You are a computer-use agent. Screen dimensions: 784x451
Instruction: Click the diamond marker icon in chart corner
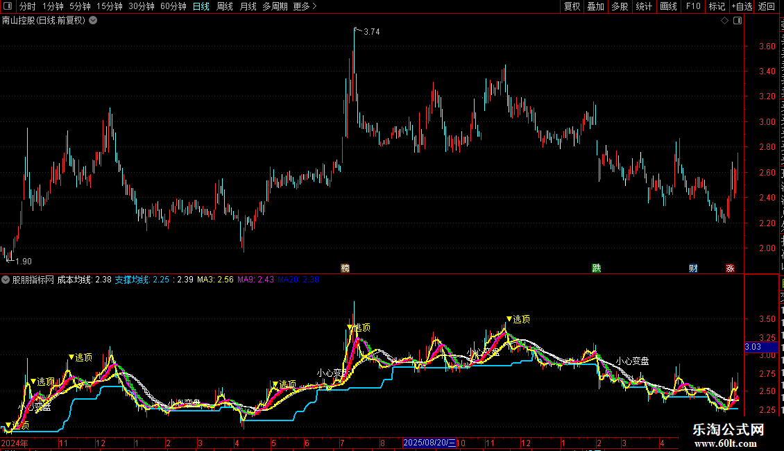coord(724,21)
